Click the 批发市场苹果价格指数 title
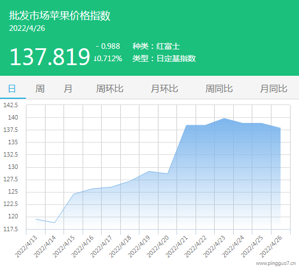Screen dimensions: 299x270 [x=60, y=15]
